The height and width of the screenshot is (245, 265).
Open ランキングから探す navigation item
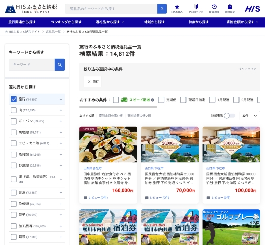pos(66,22)
